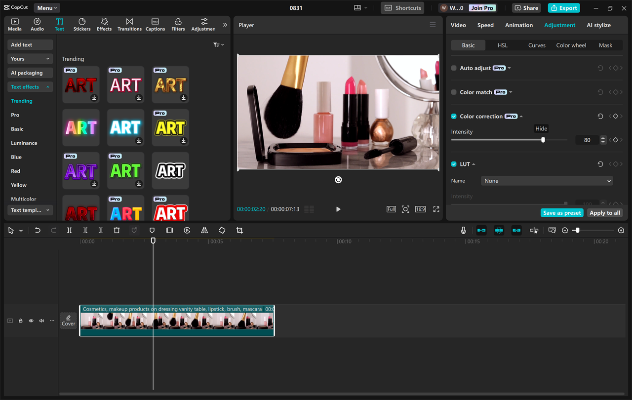Open the Crop tool
Screen dimensions: 632x400
(239, 230)
